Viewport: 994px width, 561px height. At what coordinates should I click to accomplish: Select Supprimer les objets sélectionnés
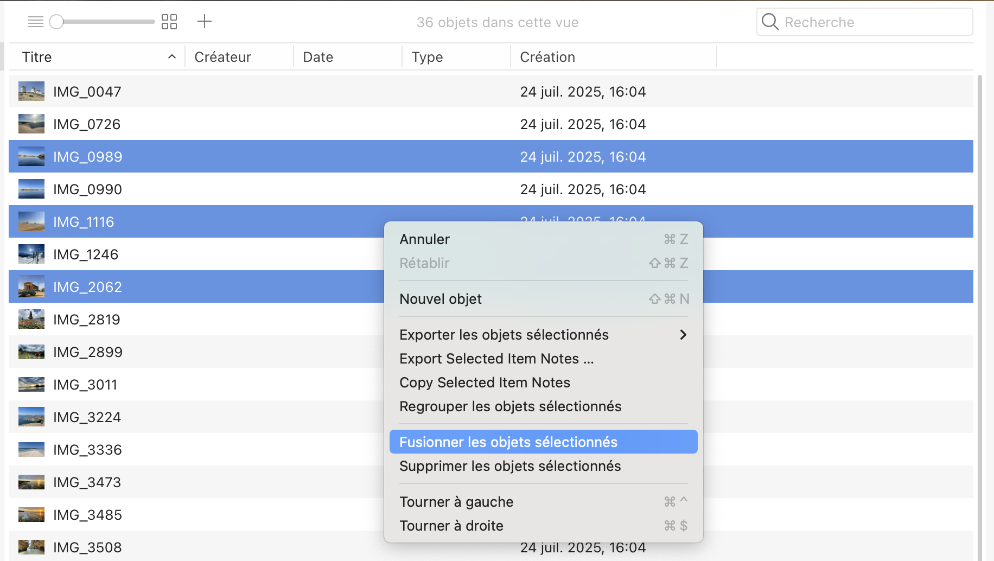(510, 466)
